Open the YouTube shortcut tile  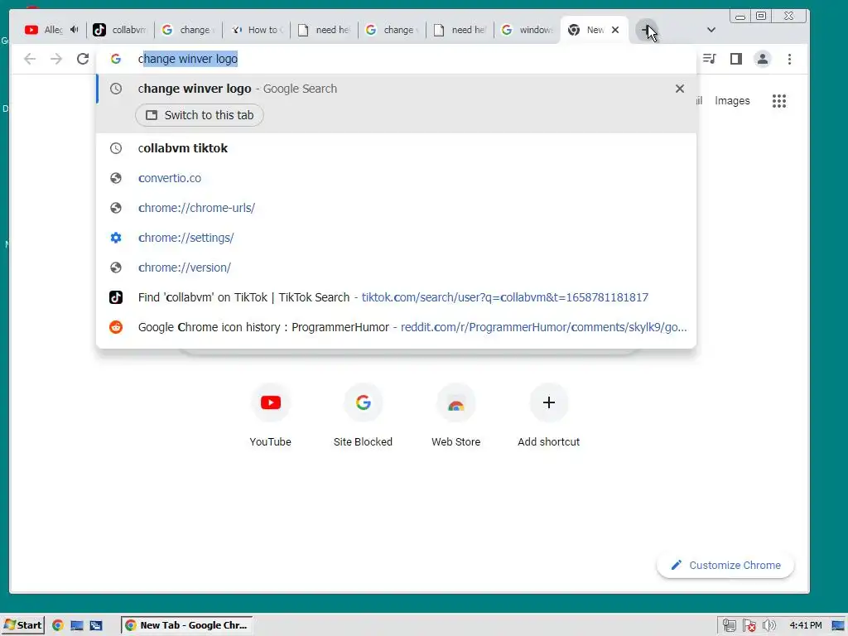click(271, 416)
